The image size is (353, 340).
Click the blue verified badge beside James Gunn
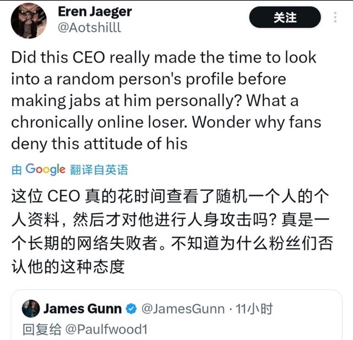tap(131, 309)
